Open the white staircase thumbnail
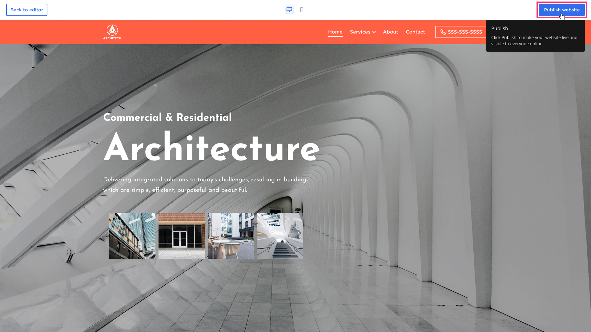 click(280, 236)
